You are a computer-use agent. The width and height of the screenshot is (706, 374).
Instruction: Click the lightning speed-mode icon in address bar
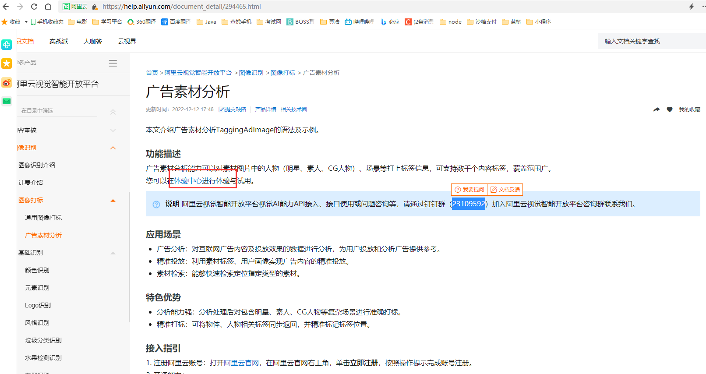pos(692,7)
